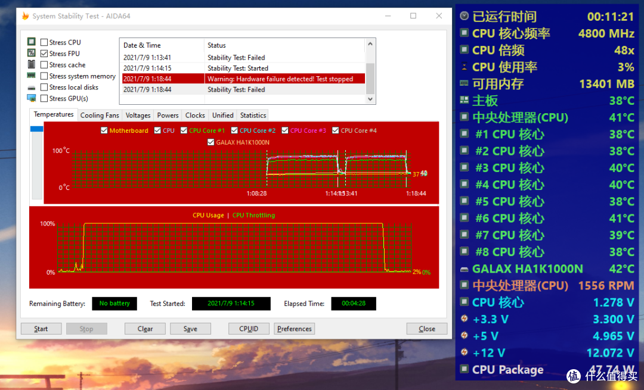The height and width of the screenshot is (390, 644).
Task: Open the Statistics tab
Action: (x=253, y=116)
